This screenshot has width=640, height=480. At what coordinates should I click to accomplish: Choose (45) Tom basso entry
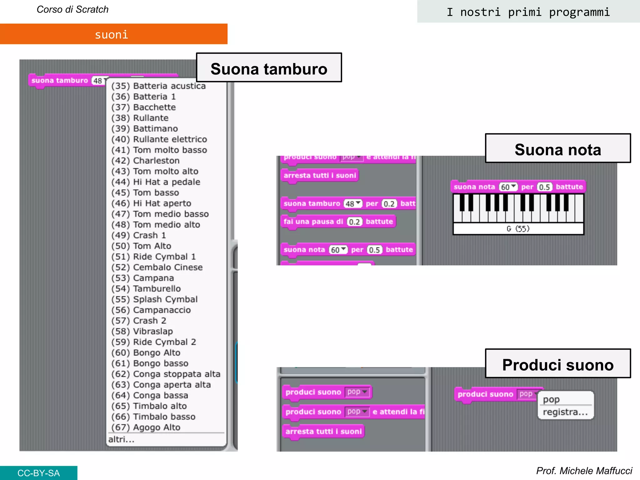coord(145,192)
